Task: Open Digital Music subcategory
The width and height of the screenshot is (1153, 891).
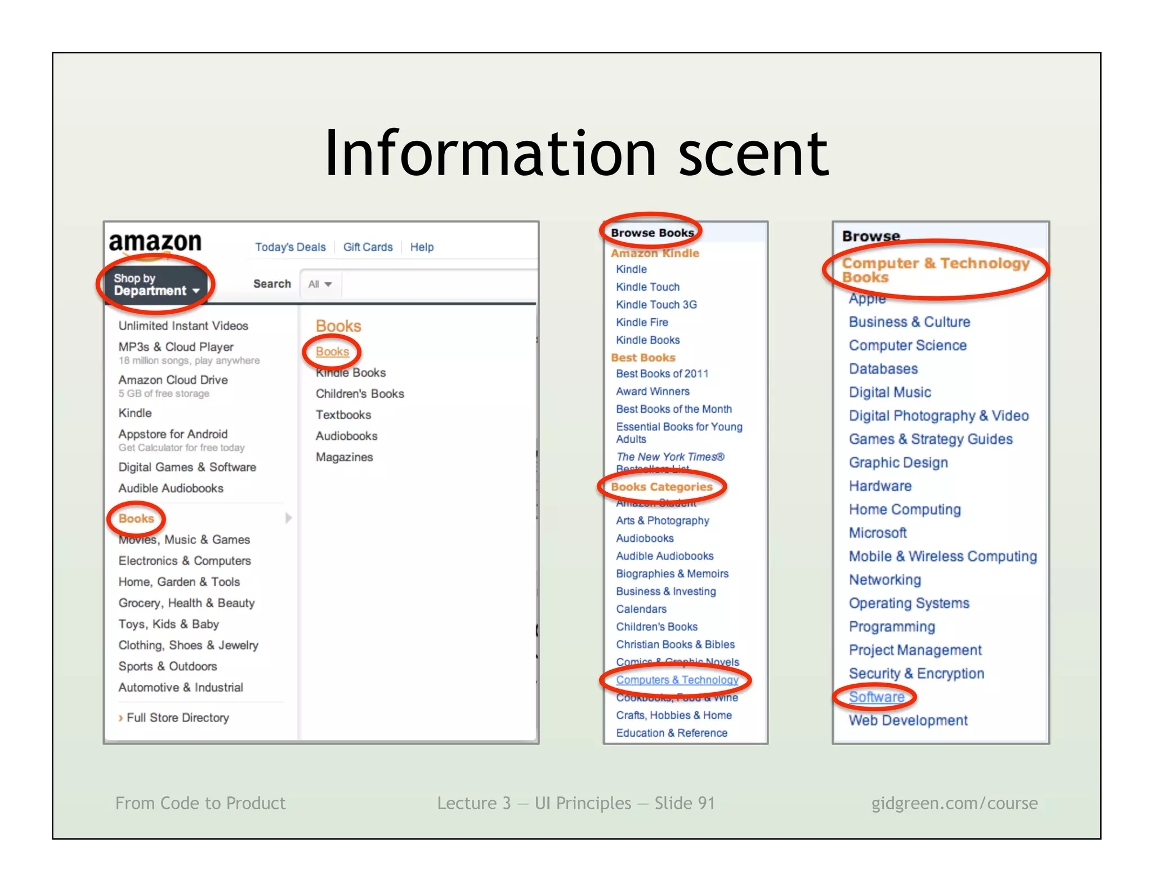Action: [x=890, y=393]
